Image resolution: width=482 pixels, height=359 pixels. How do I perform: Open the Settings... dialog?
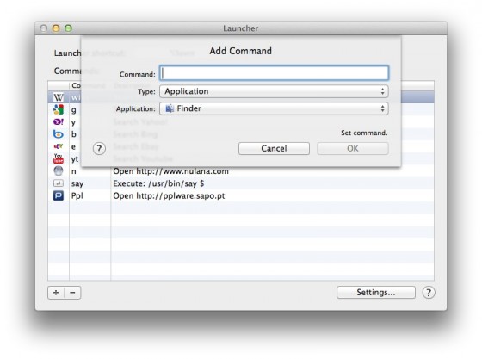pyautogui.click(x=376, y=293)
